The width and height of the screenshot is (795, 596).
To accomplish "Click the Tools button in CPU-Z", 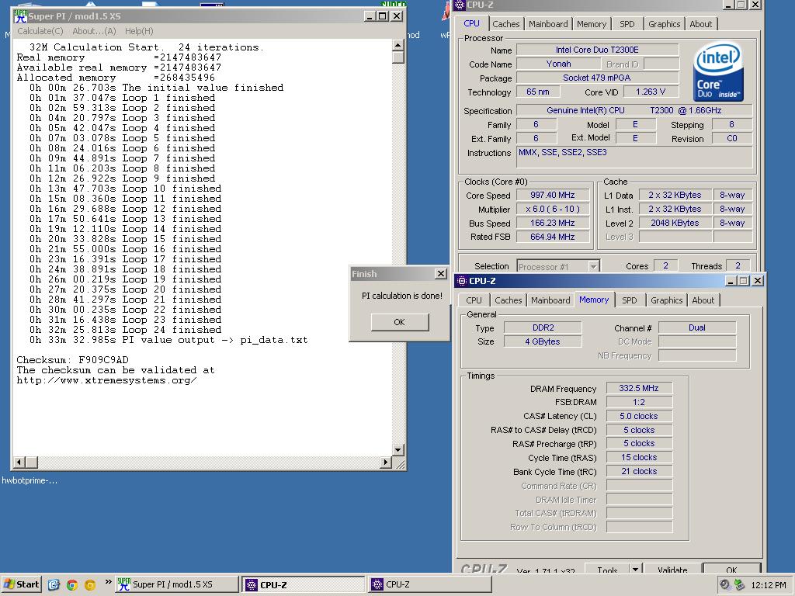I will [607, 569].
